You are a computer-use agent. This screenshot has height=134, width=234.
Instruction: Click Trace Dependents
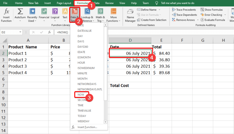click(x=184, y=15)
